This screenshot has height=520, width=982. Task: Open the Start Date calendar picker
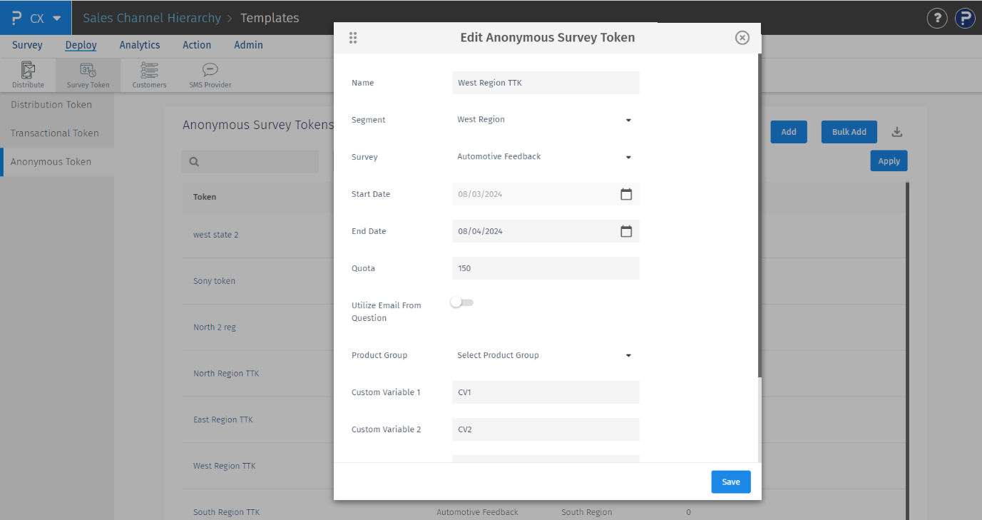pos(626,193)
